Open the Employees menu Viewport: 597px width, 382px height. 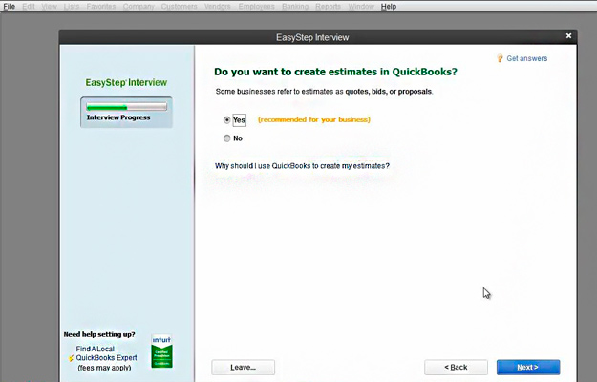tap(256, 7)
